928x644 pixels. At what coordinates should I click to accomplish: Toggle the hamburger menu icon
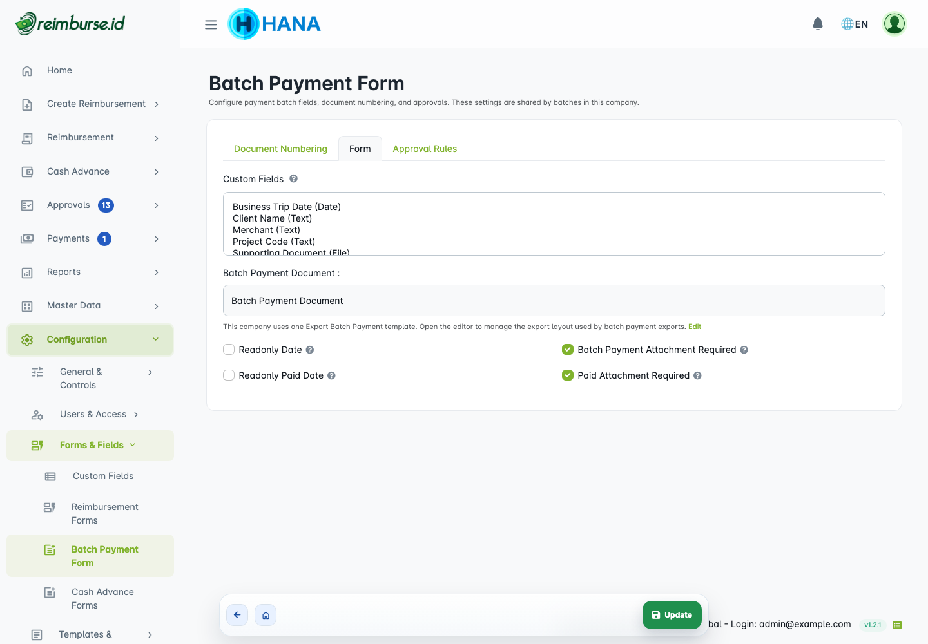211,24
